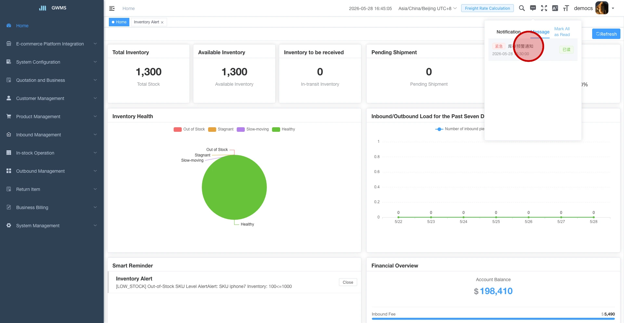The width and height of the screenshot is (624, 323).
Task: Click Mark All as Read link
Action: point(562,32)
